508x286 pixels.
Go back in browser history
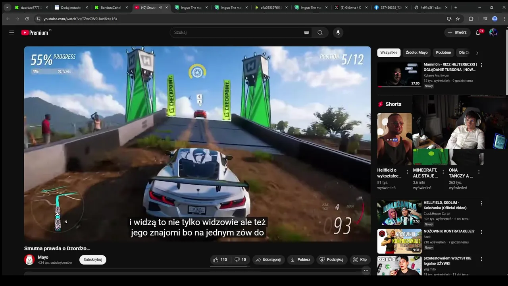(x=8, y=19)
